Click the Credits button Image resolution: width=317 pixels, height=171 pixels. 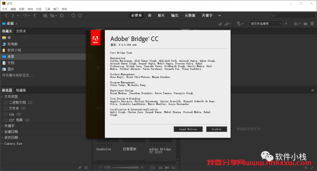tap(217, 129)
